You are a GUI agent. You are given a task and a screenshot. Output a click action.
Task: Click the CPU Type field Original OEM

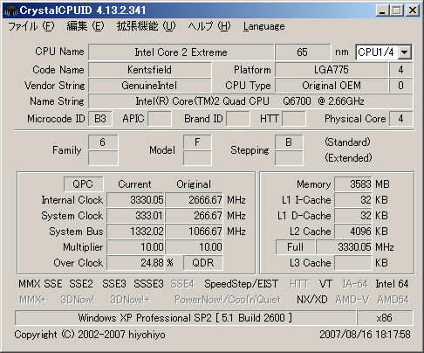click(332, 86)
